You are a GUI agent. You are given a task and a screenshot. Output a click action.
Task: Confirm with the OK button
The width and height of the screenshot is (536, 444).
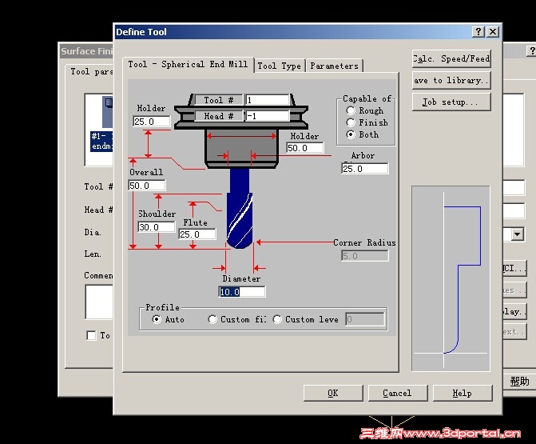pos(333,393)
